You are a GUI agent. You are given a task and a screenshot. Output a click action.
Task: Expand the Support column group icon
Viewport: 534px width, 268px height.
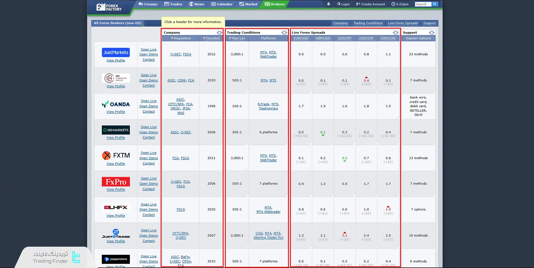click(x=432, y=33)
